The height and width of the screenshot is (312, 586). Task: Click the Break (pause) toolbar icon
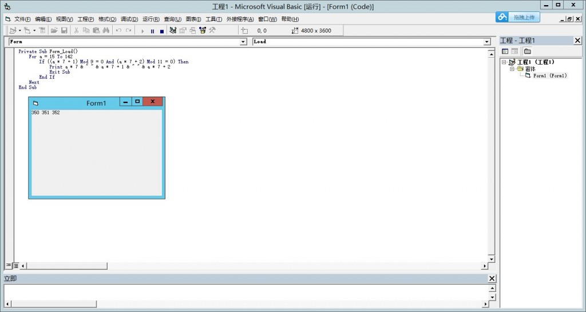[x=152, y=31]
